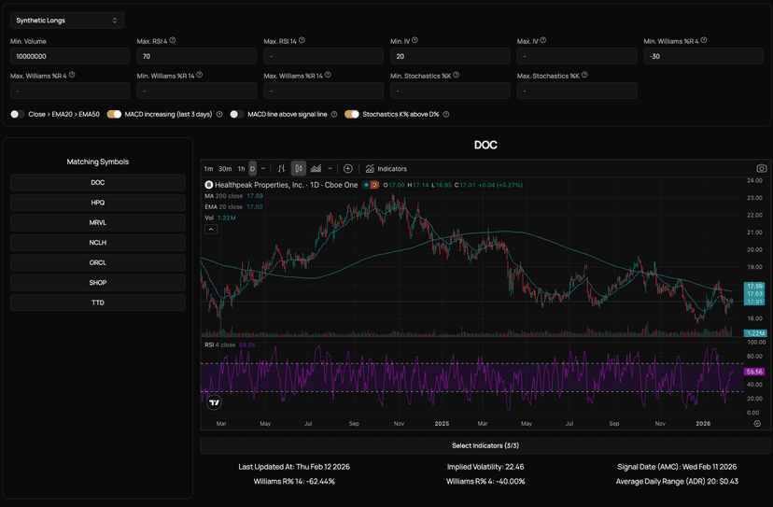This screenshot has width=773, height=507.
Task: Click the Max. RSI 14 input field
Action: click(x=323, y=56)
